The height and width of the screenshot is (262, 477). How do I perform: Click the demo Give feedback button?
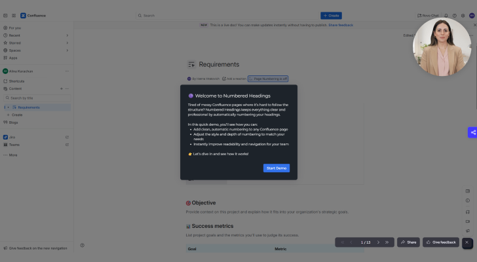pyautogui.click(x=441, y=242)
